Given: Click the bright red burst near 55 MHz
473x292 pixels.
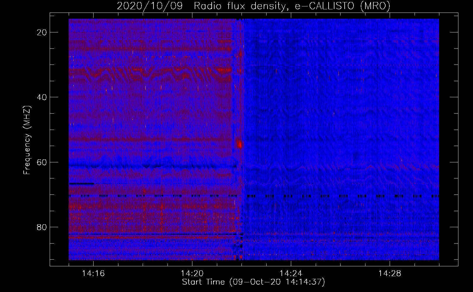Looking at the screenshot, I should coord(239,144).
